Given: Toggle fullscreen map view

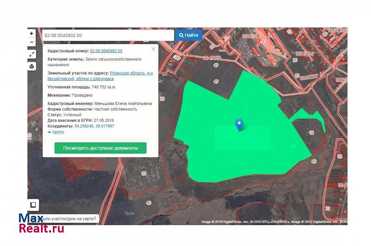Looking at the screenshot, I should coord(32,54).
